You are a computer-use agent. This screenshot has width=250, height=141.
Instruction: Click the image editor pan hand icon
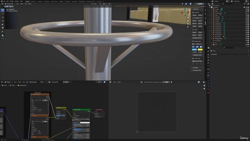204,89
